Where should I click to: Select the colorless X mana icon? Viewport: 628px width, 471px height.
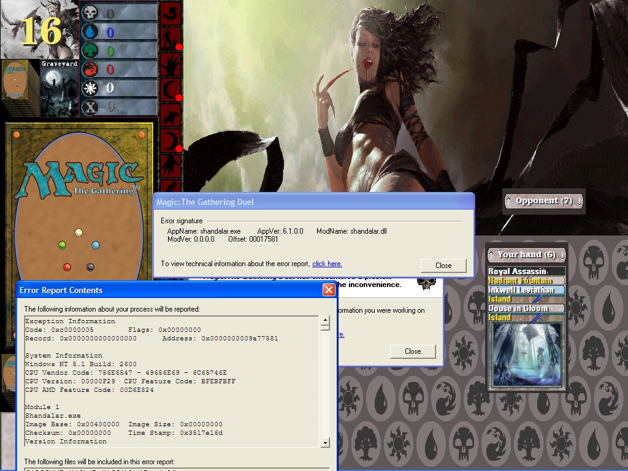tap(90, 107)
